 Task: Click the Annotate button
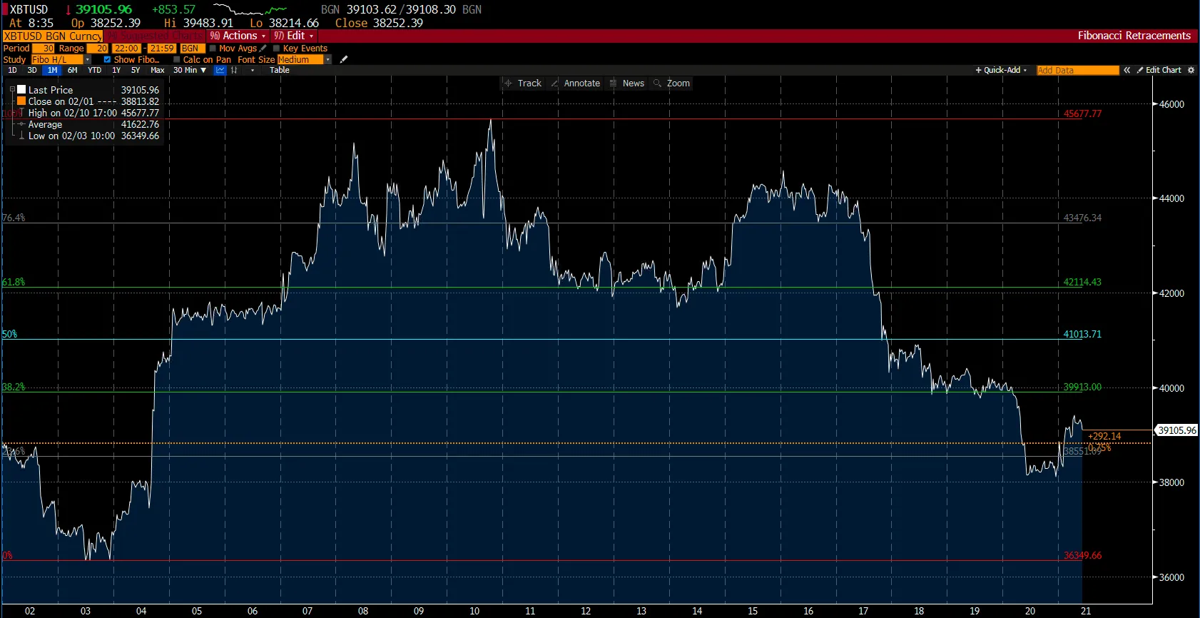point(576,83)
